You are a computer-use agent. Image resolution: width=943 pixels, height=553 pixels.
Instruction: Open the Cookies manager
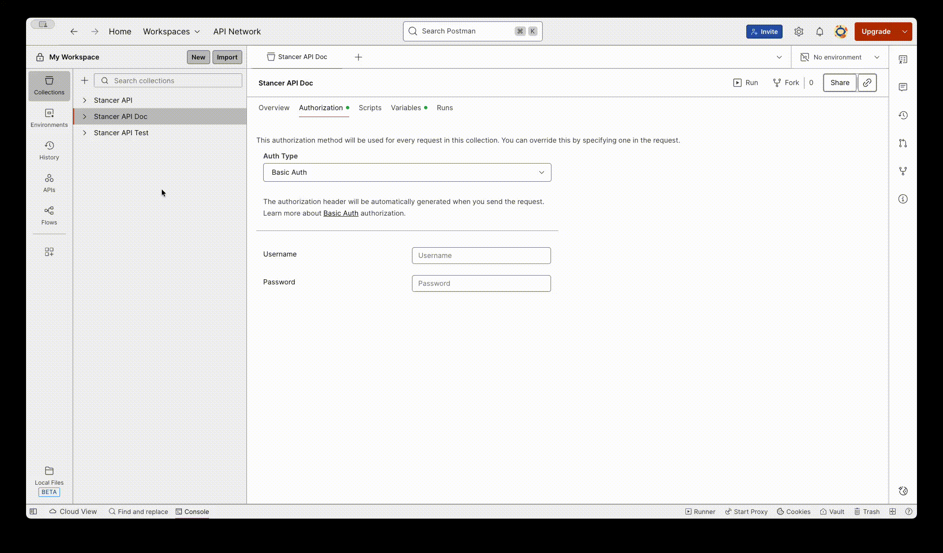[793, 511]
